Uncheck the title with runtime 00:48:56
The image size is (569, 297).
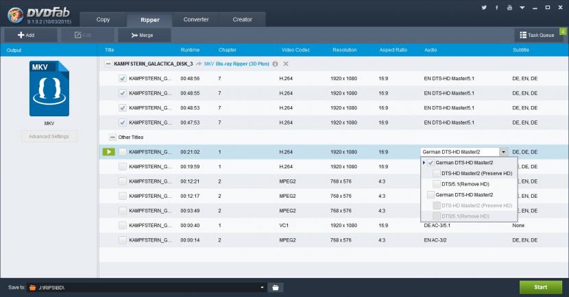(123, 78)
